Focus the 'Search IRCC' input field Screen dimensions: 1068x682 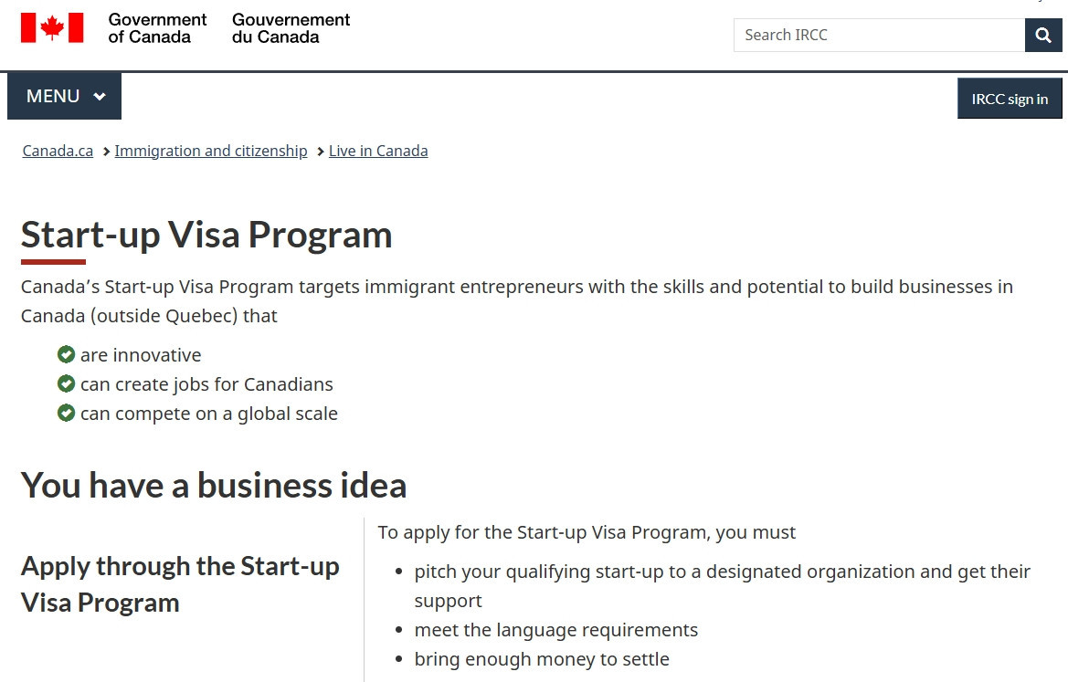[879, 35]
